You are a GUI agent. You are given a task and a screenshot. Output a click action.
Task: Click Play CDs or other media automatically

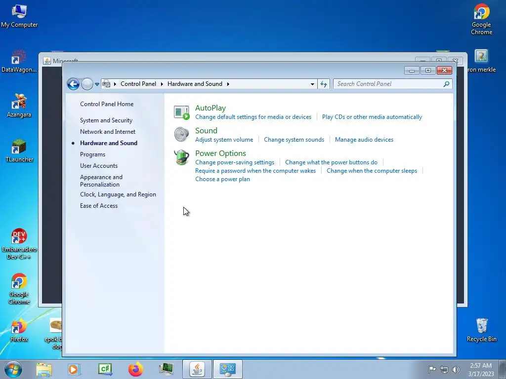pyautogui.click(x=372, y=117)
